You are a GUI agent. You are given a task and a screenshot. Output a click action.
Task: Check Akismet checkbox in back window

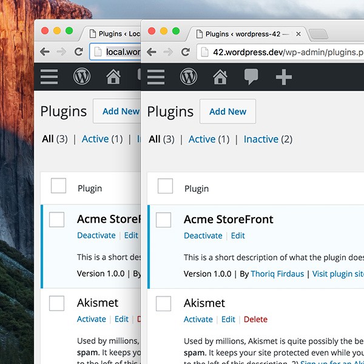pyautogui.click(x=56, y=303)
